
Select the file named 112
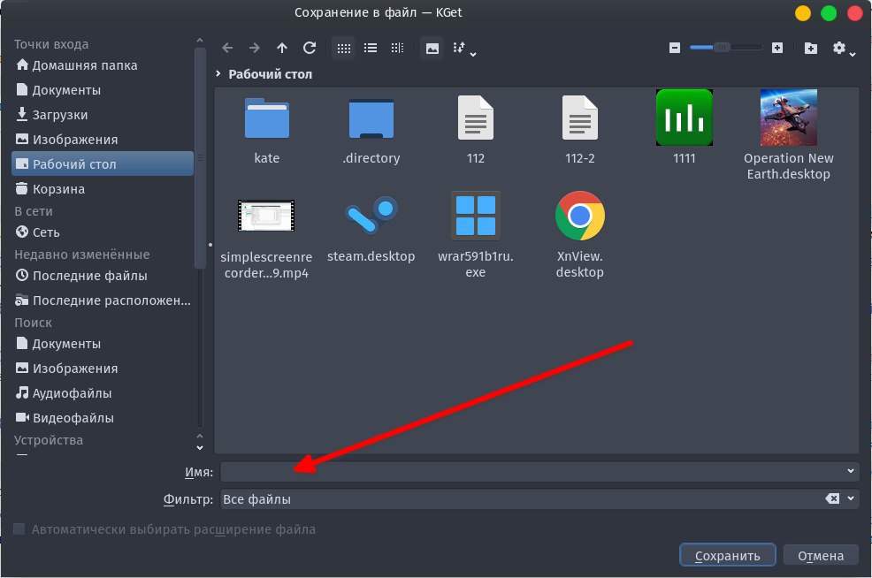tap(476, 129)
